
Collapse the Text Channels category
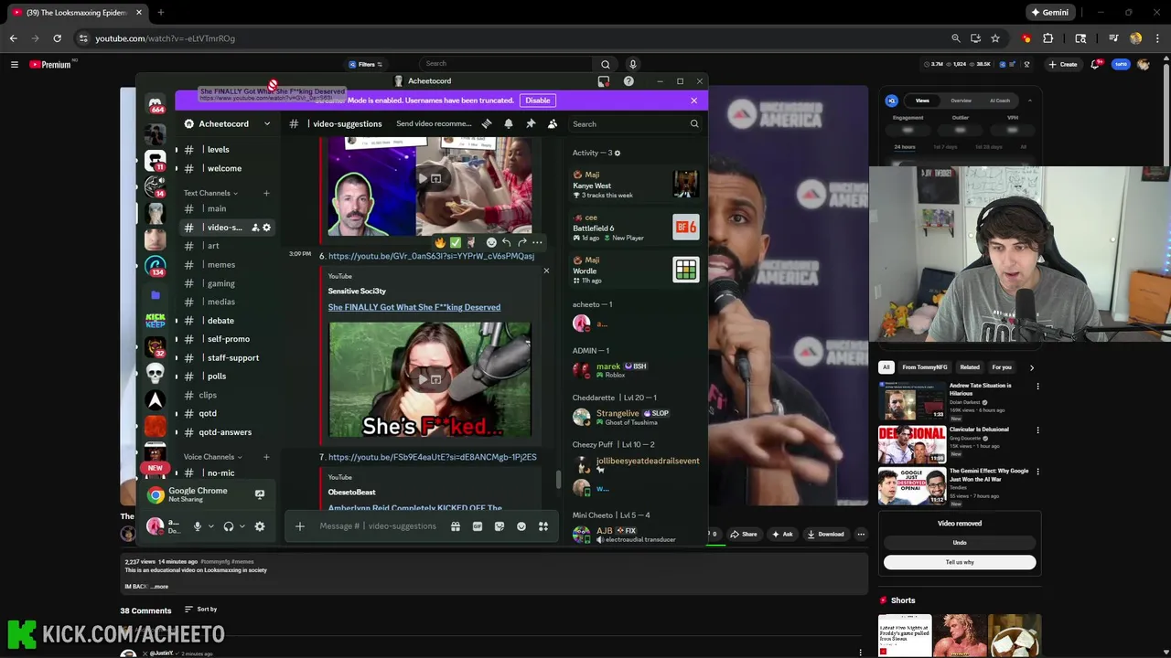click(x=210, y=193)
